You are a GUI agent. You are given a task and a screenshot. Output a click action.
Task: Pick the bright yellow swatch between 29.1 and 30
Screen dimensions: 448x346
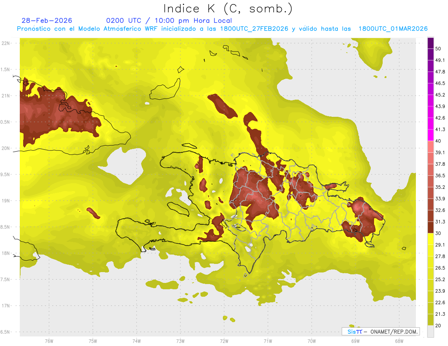click(x=430, y=239)
